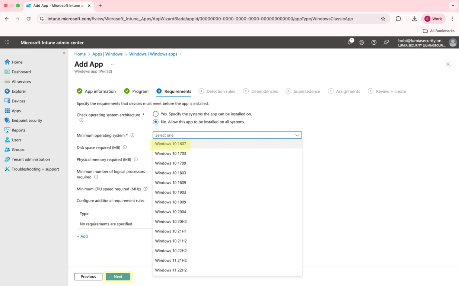Viewport: 459px width, 286px height.
Task: Close the Add App blade
Action: click(448, 64)
